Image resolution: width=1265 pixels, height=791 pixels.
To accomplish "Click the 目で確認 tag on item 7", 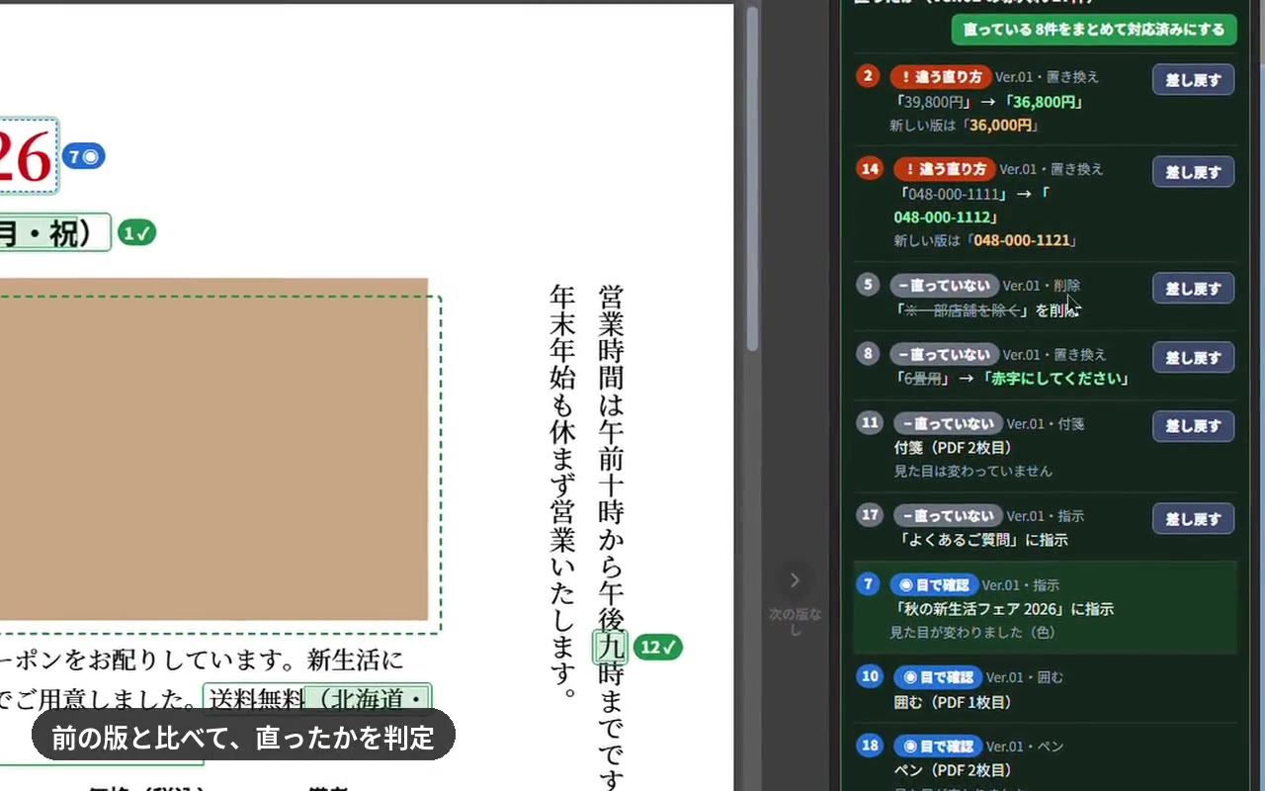I will pyautogui.click(x=934, y=584).
